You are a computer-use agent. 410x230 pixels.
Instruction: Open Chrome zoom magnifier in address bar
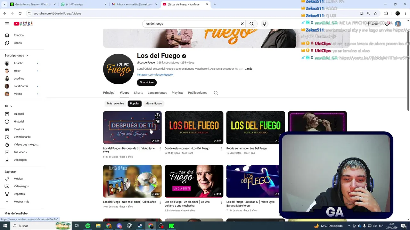tap(368, 13)
